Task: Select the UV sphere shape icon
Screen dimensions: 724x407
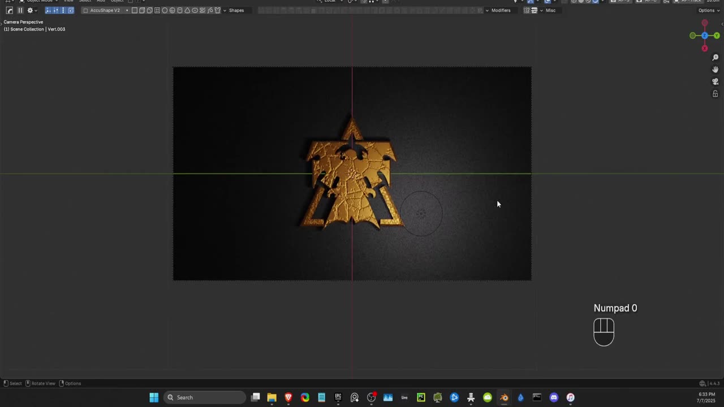Action: coord(172,10)
